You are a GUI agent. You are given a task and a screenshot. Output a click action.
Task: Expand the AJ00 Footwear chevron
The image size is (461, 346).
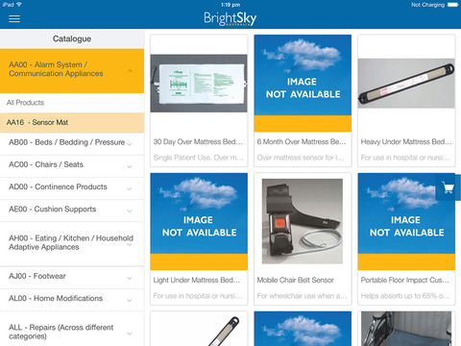coord(130,278)
